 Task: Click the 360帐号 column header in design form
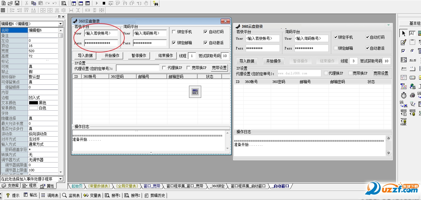[x=95, y=77]
